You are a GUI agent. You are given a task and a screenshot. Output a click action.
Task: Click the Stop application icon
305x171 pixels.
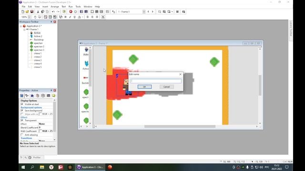tap(75, 11)
